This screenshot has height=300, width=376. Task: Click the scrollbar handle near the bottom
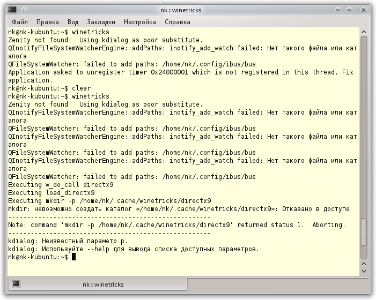click(364, 232)
